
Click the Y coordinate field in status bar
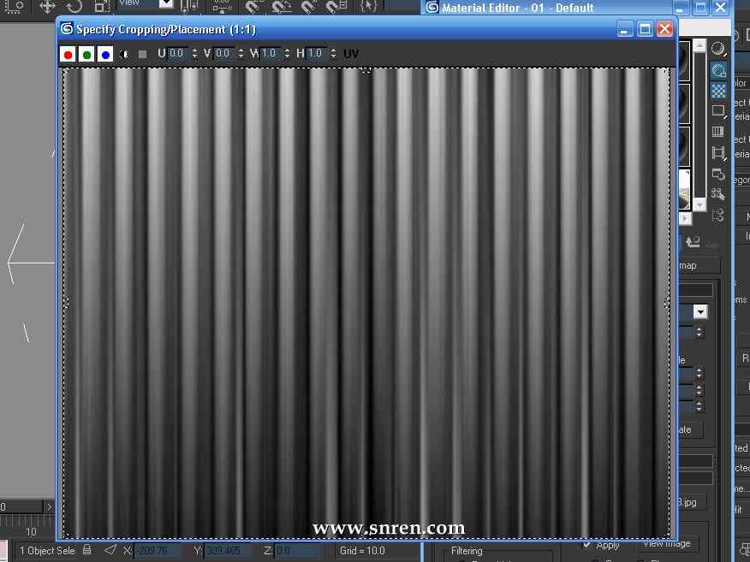click(x=228, y=551)
